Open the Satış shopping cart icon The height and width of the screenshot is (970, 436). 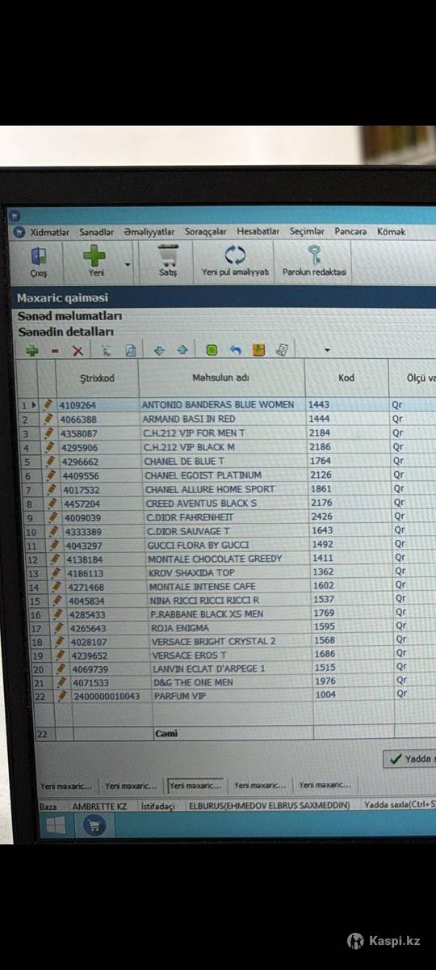[168, 261]
